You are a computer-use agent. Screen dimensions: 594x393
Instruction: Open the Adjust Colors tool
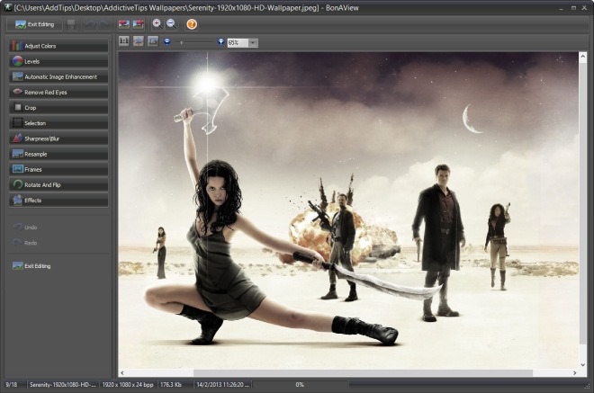point(58,46)
